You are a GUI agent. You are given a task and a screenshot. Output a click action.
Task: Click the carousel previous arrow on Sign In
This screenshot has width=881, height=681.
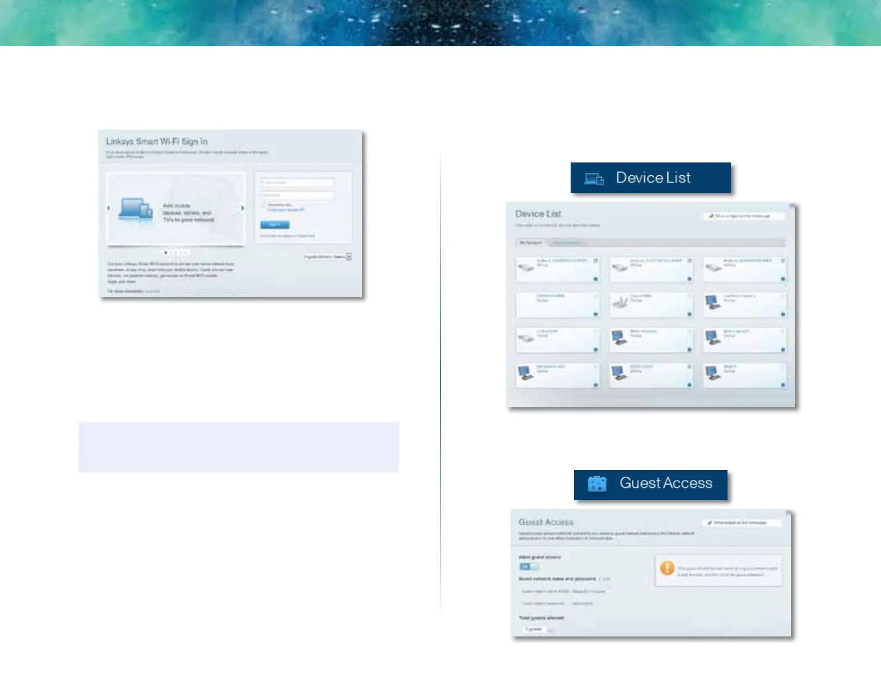[109, 208]
